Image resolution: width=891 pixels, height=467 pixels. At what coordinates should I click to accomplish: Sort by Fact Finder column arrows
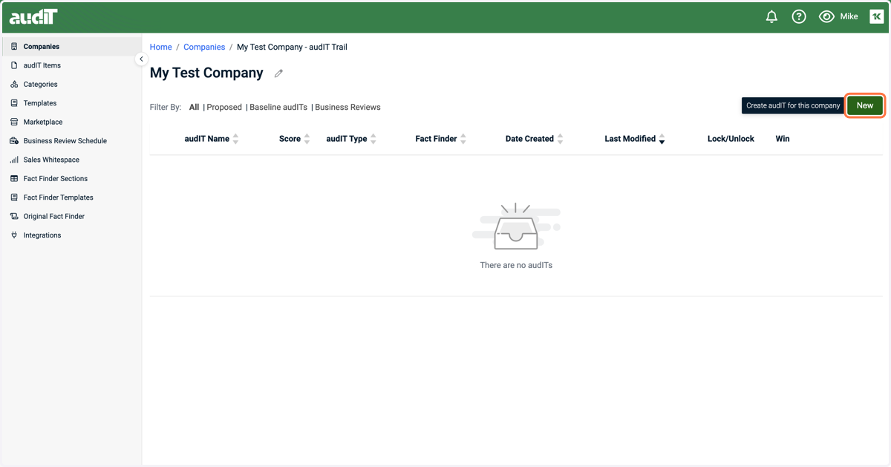pyautogui.click(x=463, y=139)
